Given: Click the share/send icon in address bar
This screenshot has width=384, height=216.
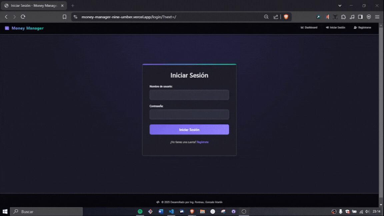Looking at the screenshot, I should point(275,17).
